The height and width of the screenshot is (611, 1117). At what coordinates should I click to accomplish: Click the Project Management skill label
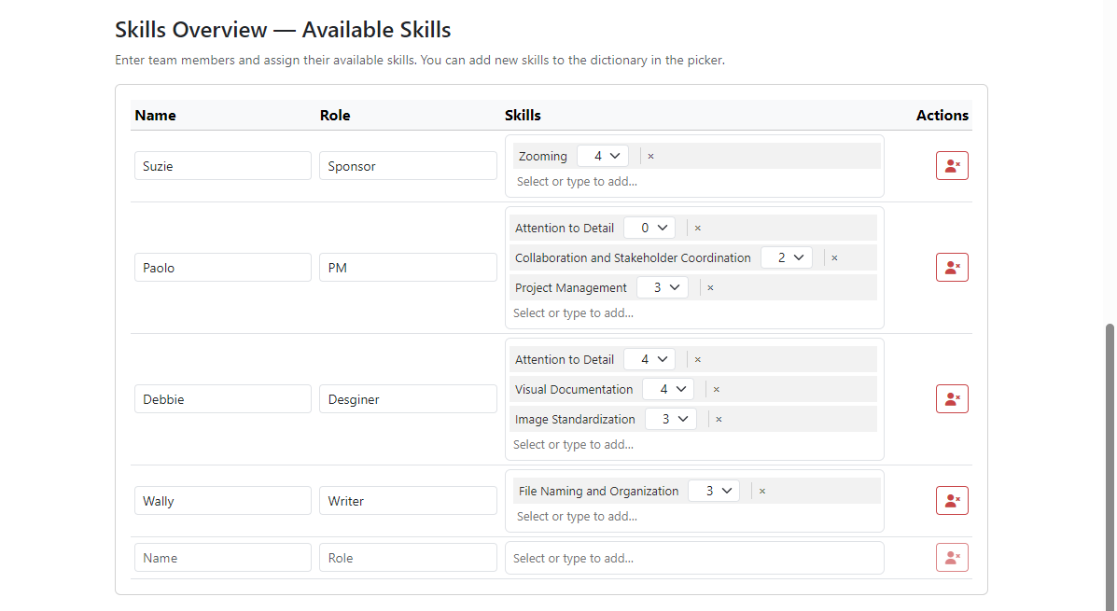[570, 287]
